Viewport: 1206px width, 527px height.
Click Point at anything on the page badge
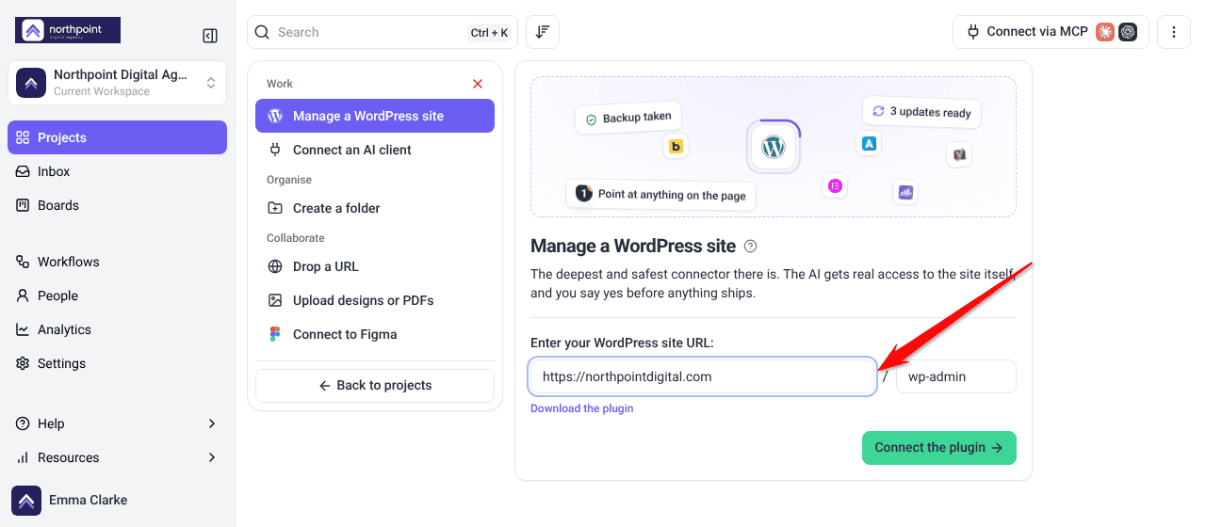click(x=660, y=194)
